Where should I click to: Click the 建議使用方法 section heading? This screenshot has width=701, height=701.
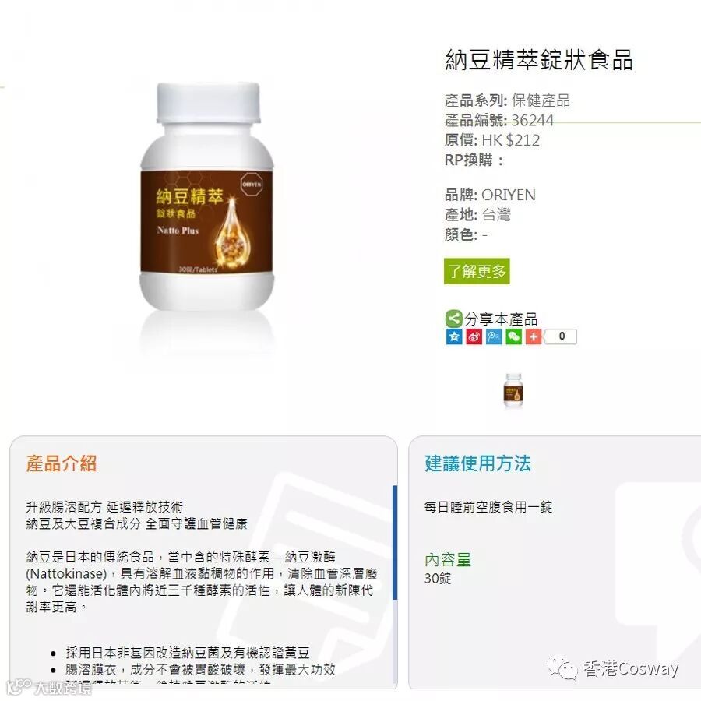coord(477,463)
